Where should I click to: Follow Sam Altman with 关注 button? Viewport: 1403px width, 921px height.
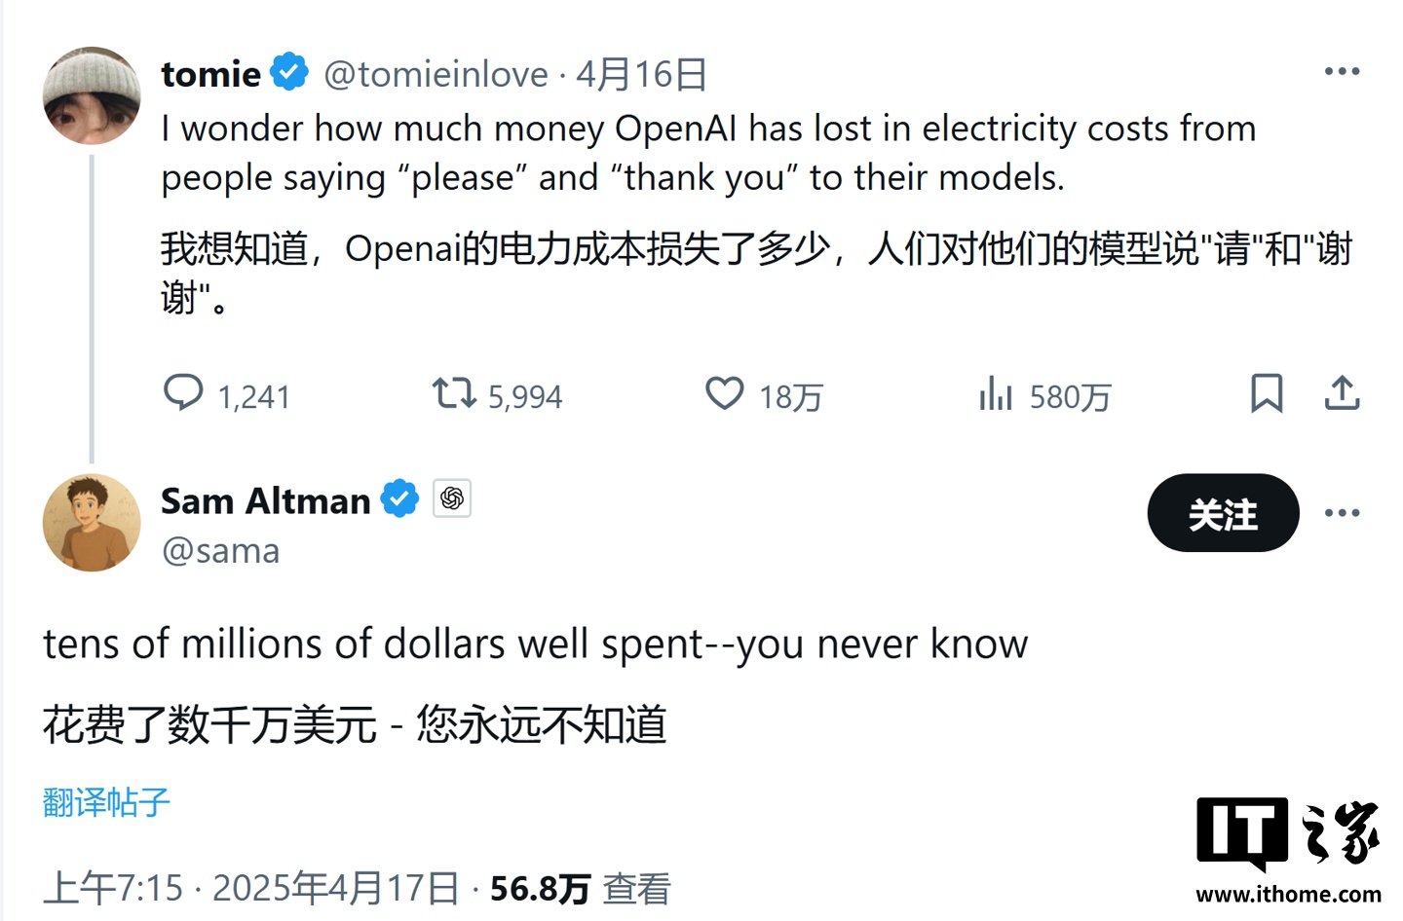(1223, 513)
